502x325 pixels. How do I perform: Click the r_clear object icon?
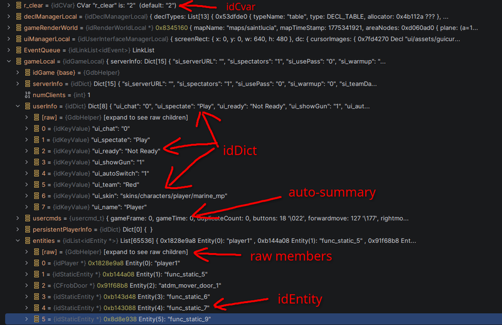[19, 5]
